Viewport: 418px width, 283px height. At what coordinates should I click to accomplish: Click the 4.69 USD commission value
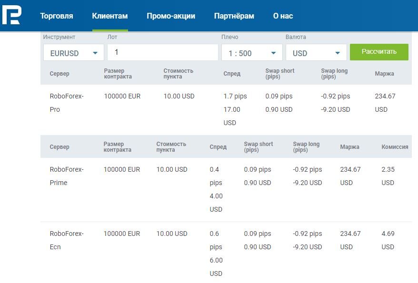pos(388,240)
